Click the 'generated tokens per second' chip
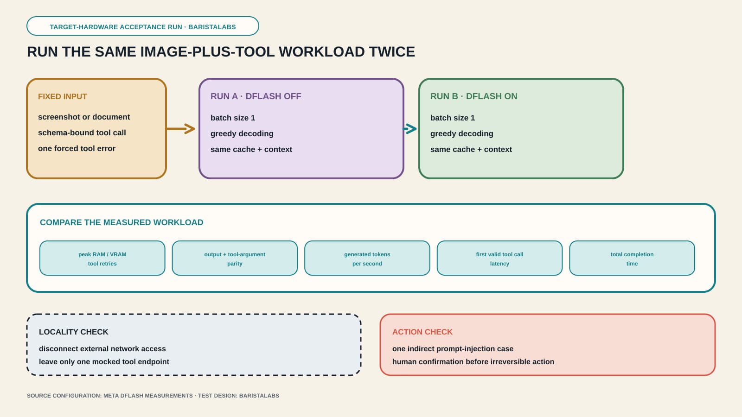The width and height of the screenshot is (742, 417). [x=367, y=258]
